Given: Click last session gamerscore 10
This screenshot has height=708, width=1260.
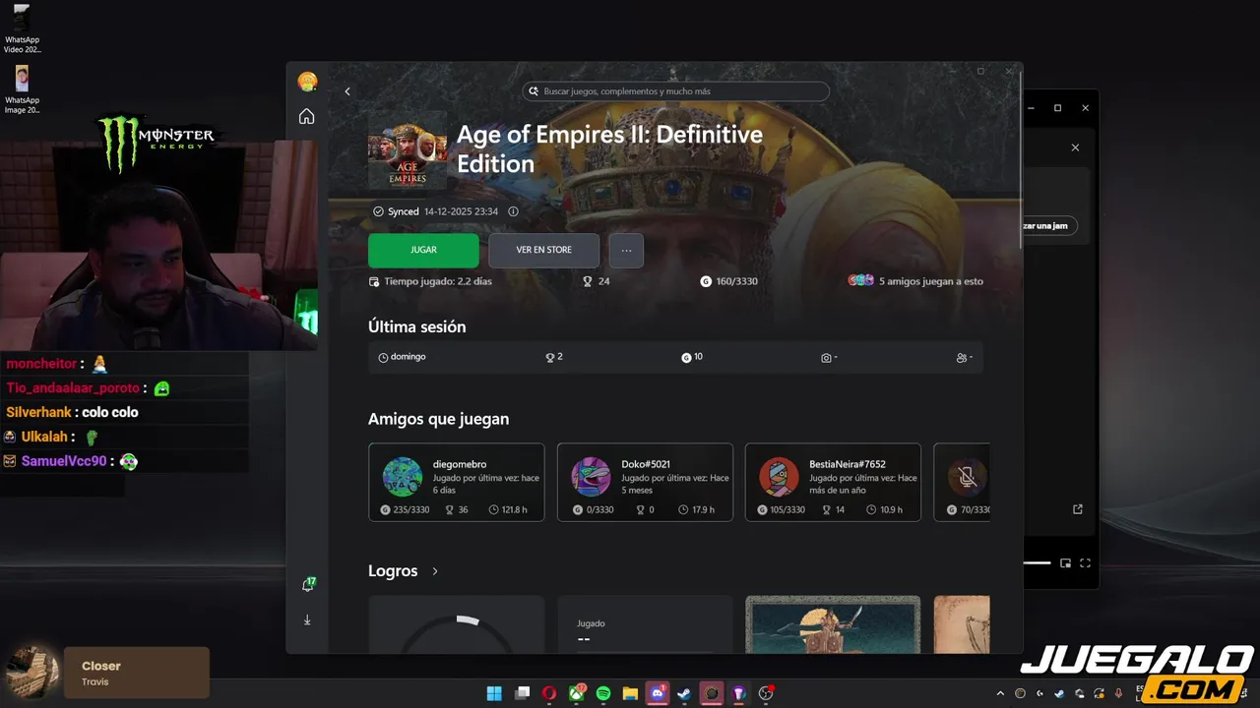Looking at the screenshot, I should tap(692, 357).
